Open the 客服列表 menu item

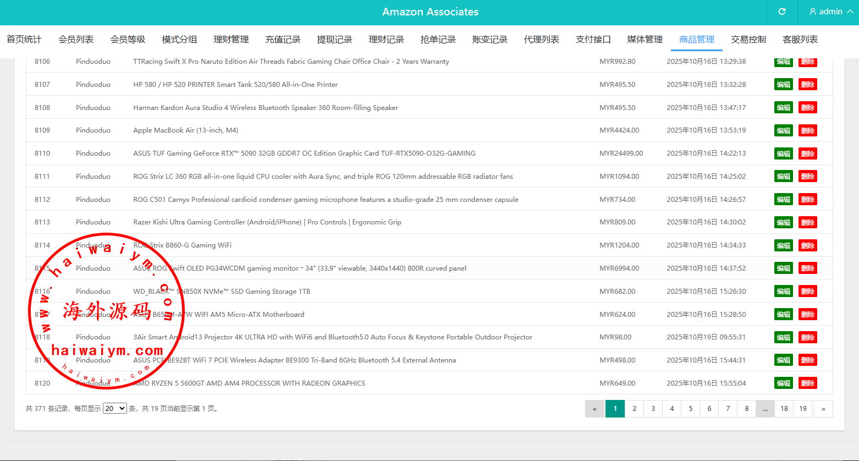click(800, 40)
